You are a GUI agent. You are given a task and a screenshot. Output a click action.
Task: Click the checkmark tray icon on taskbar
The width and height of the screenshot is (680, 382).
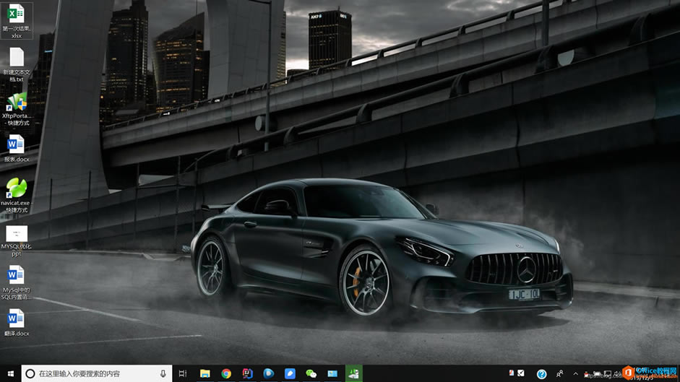(x=521, y=373)
